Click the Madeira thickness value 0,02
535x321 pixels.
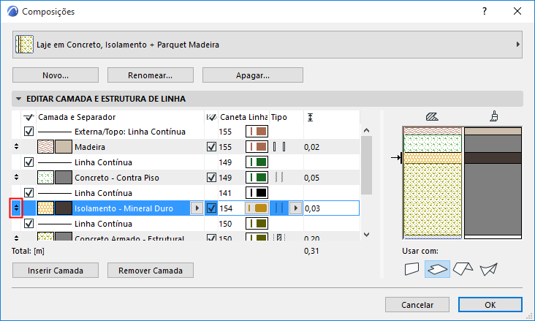tap(312, 147)
